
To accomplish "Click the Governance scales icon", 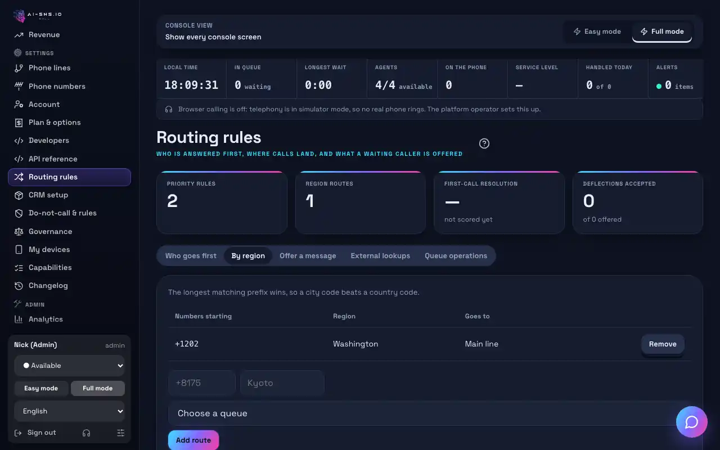I will pyautogui.click(x=19, y=231).
